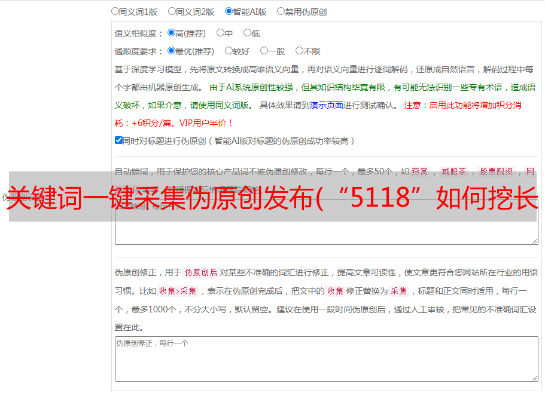Image resolution: width=545 pixels, height=393 pixels.
Task: Click the 通顺度要求 label
Action: click(139, 51)
